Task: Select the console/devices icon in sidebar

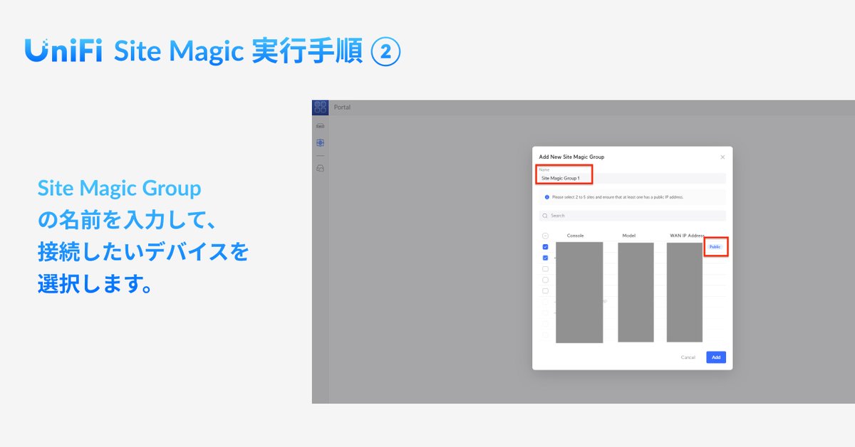Action: 320,125
